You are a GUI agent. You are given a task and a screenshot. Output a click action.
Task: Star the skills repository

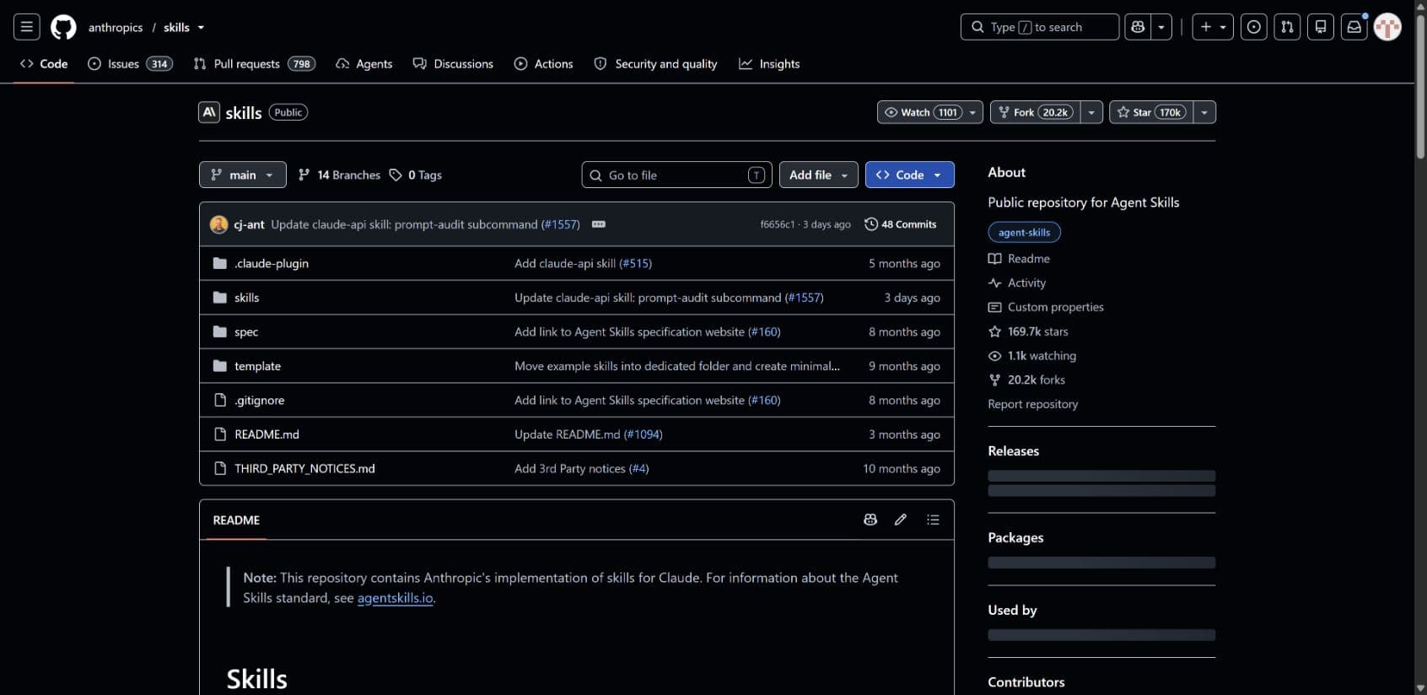pos(1151,112)
